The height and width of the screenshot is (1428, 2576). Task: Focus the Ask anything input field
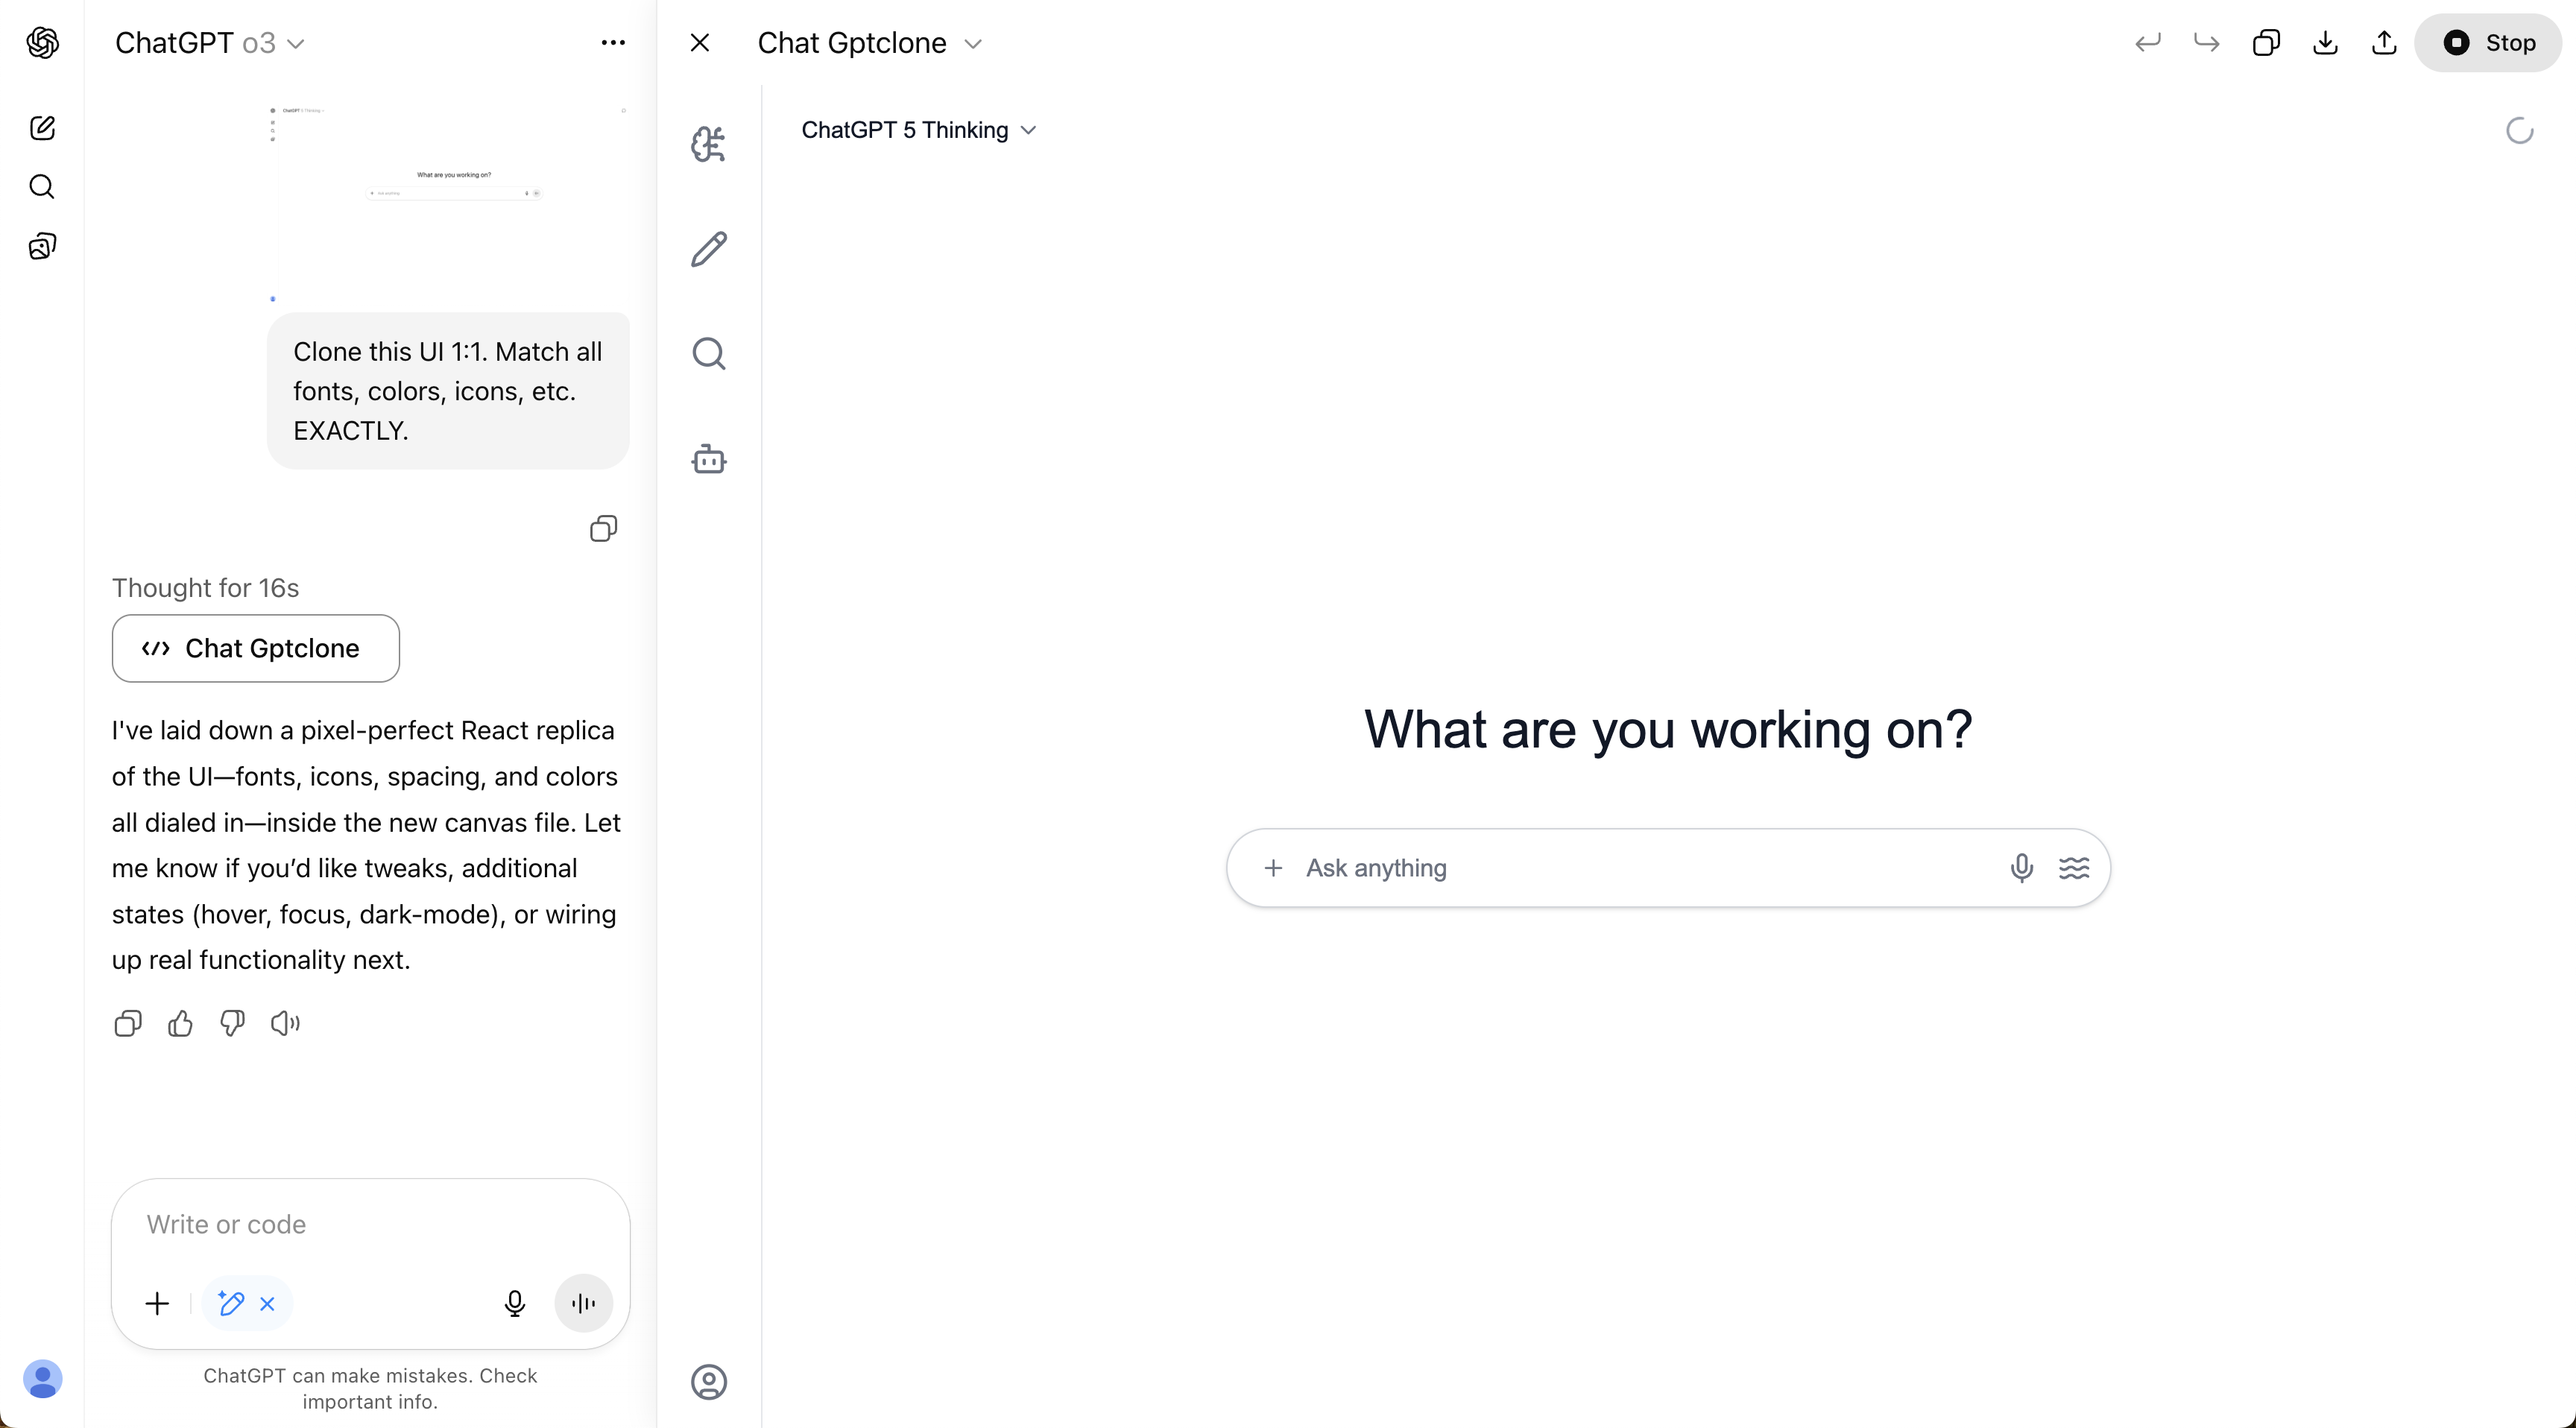pos(1640,868)
